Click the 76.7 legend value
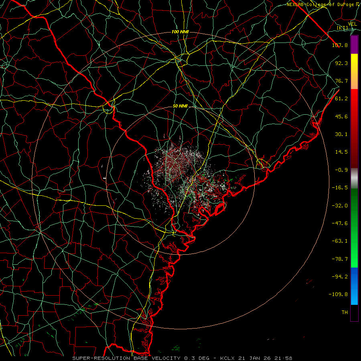361x361 pixels. 341,81
